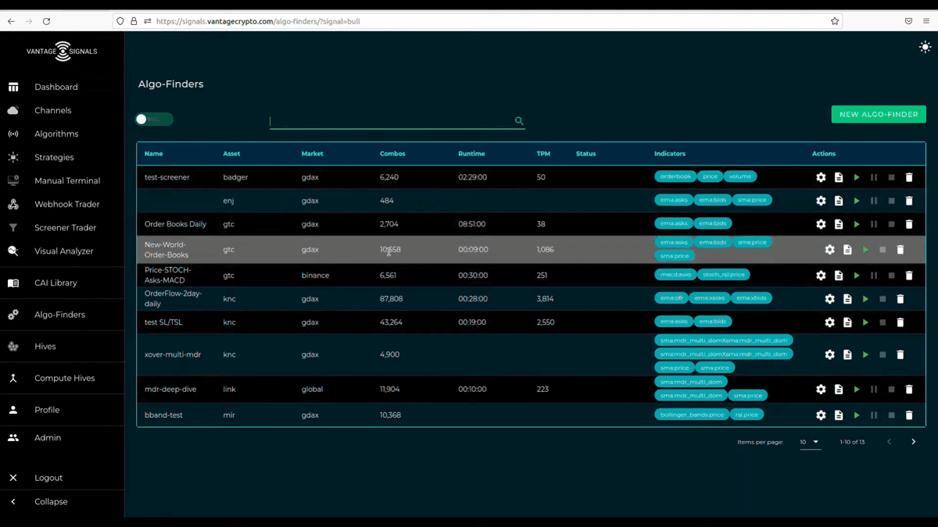Collapse the left sidebar
This screenshot has height=527, width=938.
(51, 502)
